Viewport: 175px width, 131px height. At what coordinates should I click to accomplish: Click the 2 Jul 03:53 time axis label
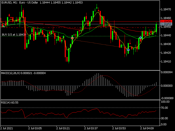(x=119, y=128)
